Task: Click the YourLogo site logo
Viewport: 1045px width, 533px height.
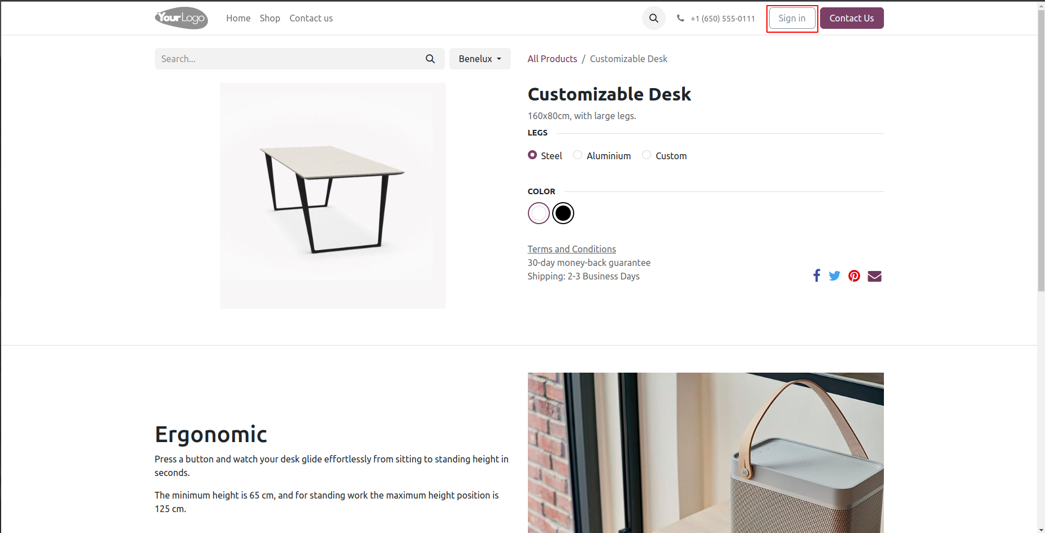Action: tap(181, 18)
